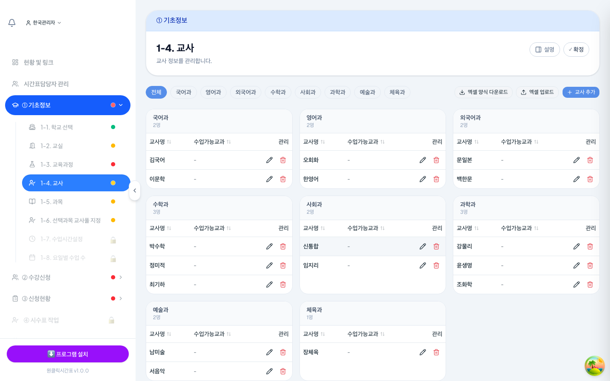Click the 교사 추가 button
The height and width of the screenshot is (381, 610).
581,92
